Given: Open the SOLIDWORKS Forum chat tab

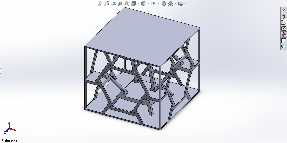Looking at the screenshot, I should (x=284, y=47).
